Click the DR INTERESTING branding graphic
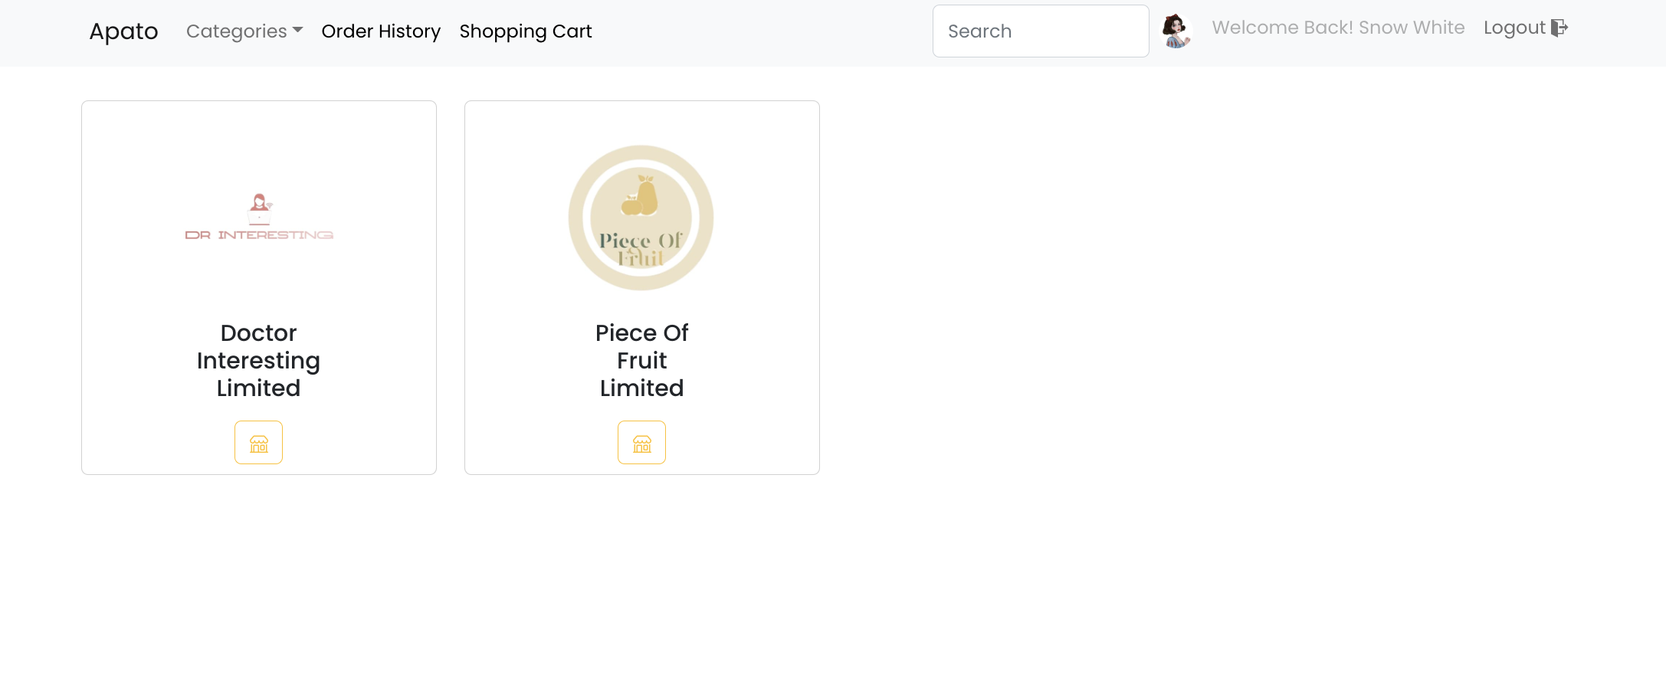Screen dimensions: 1666x691 258,234
